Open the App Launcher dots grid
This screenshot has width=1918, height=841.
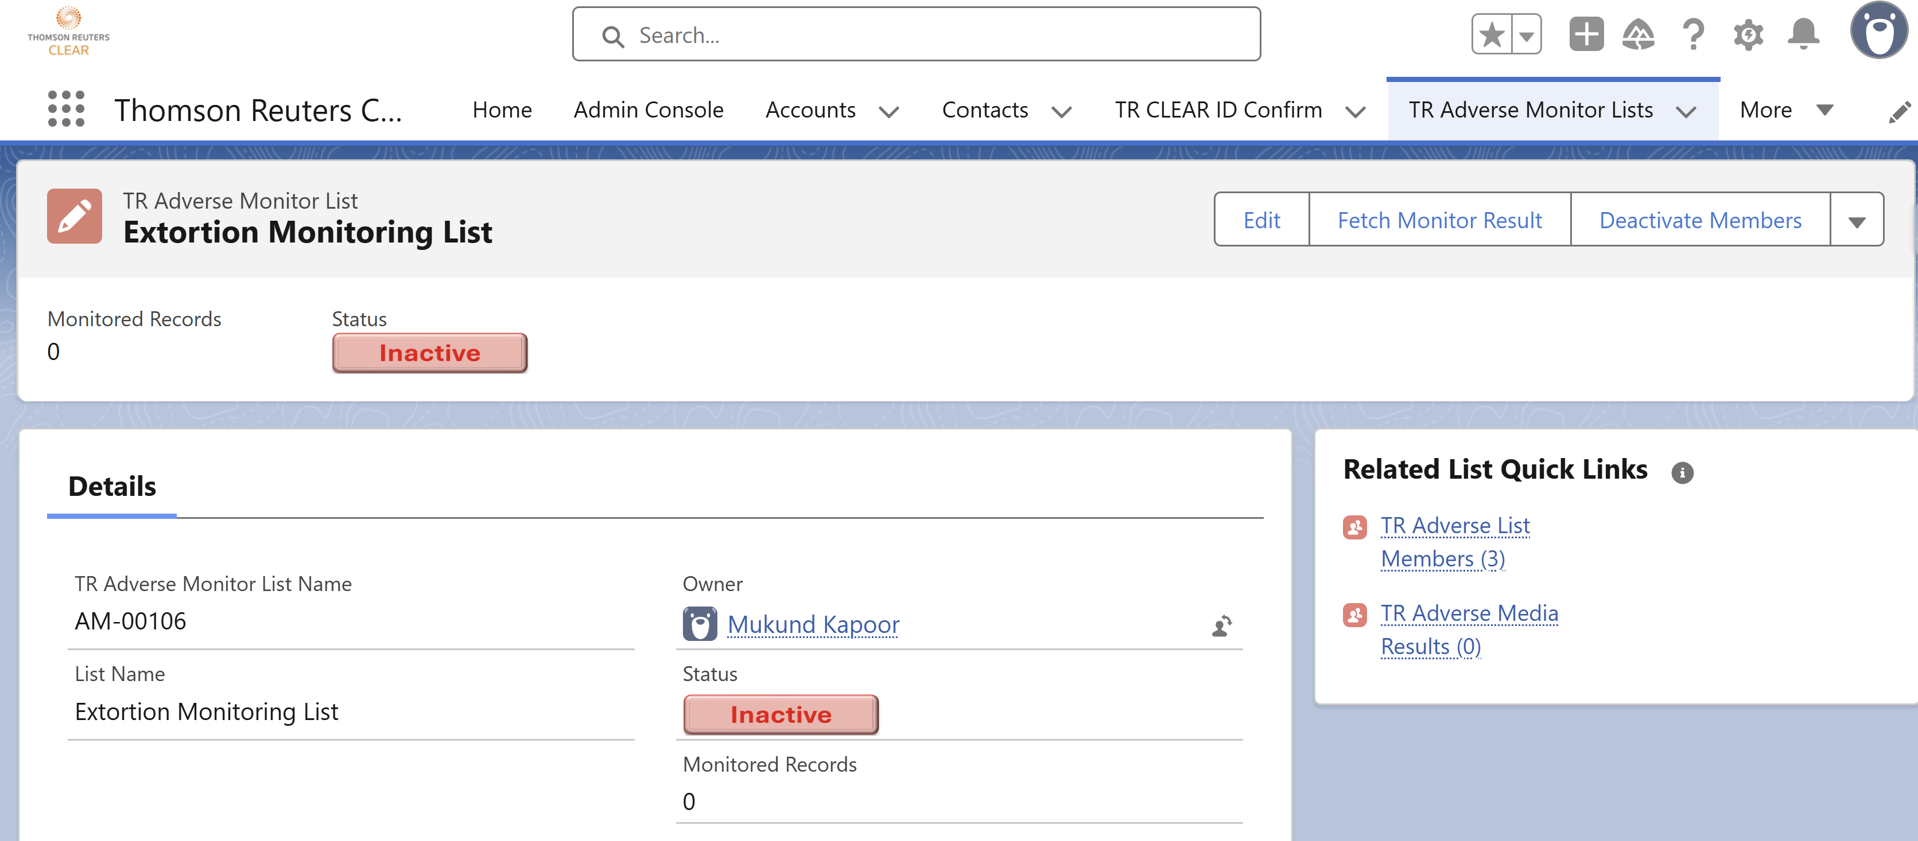(65, 109)
